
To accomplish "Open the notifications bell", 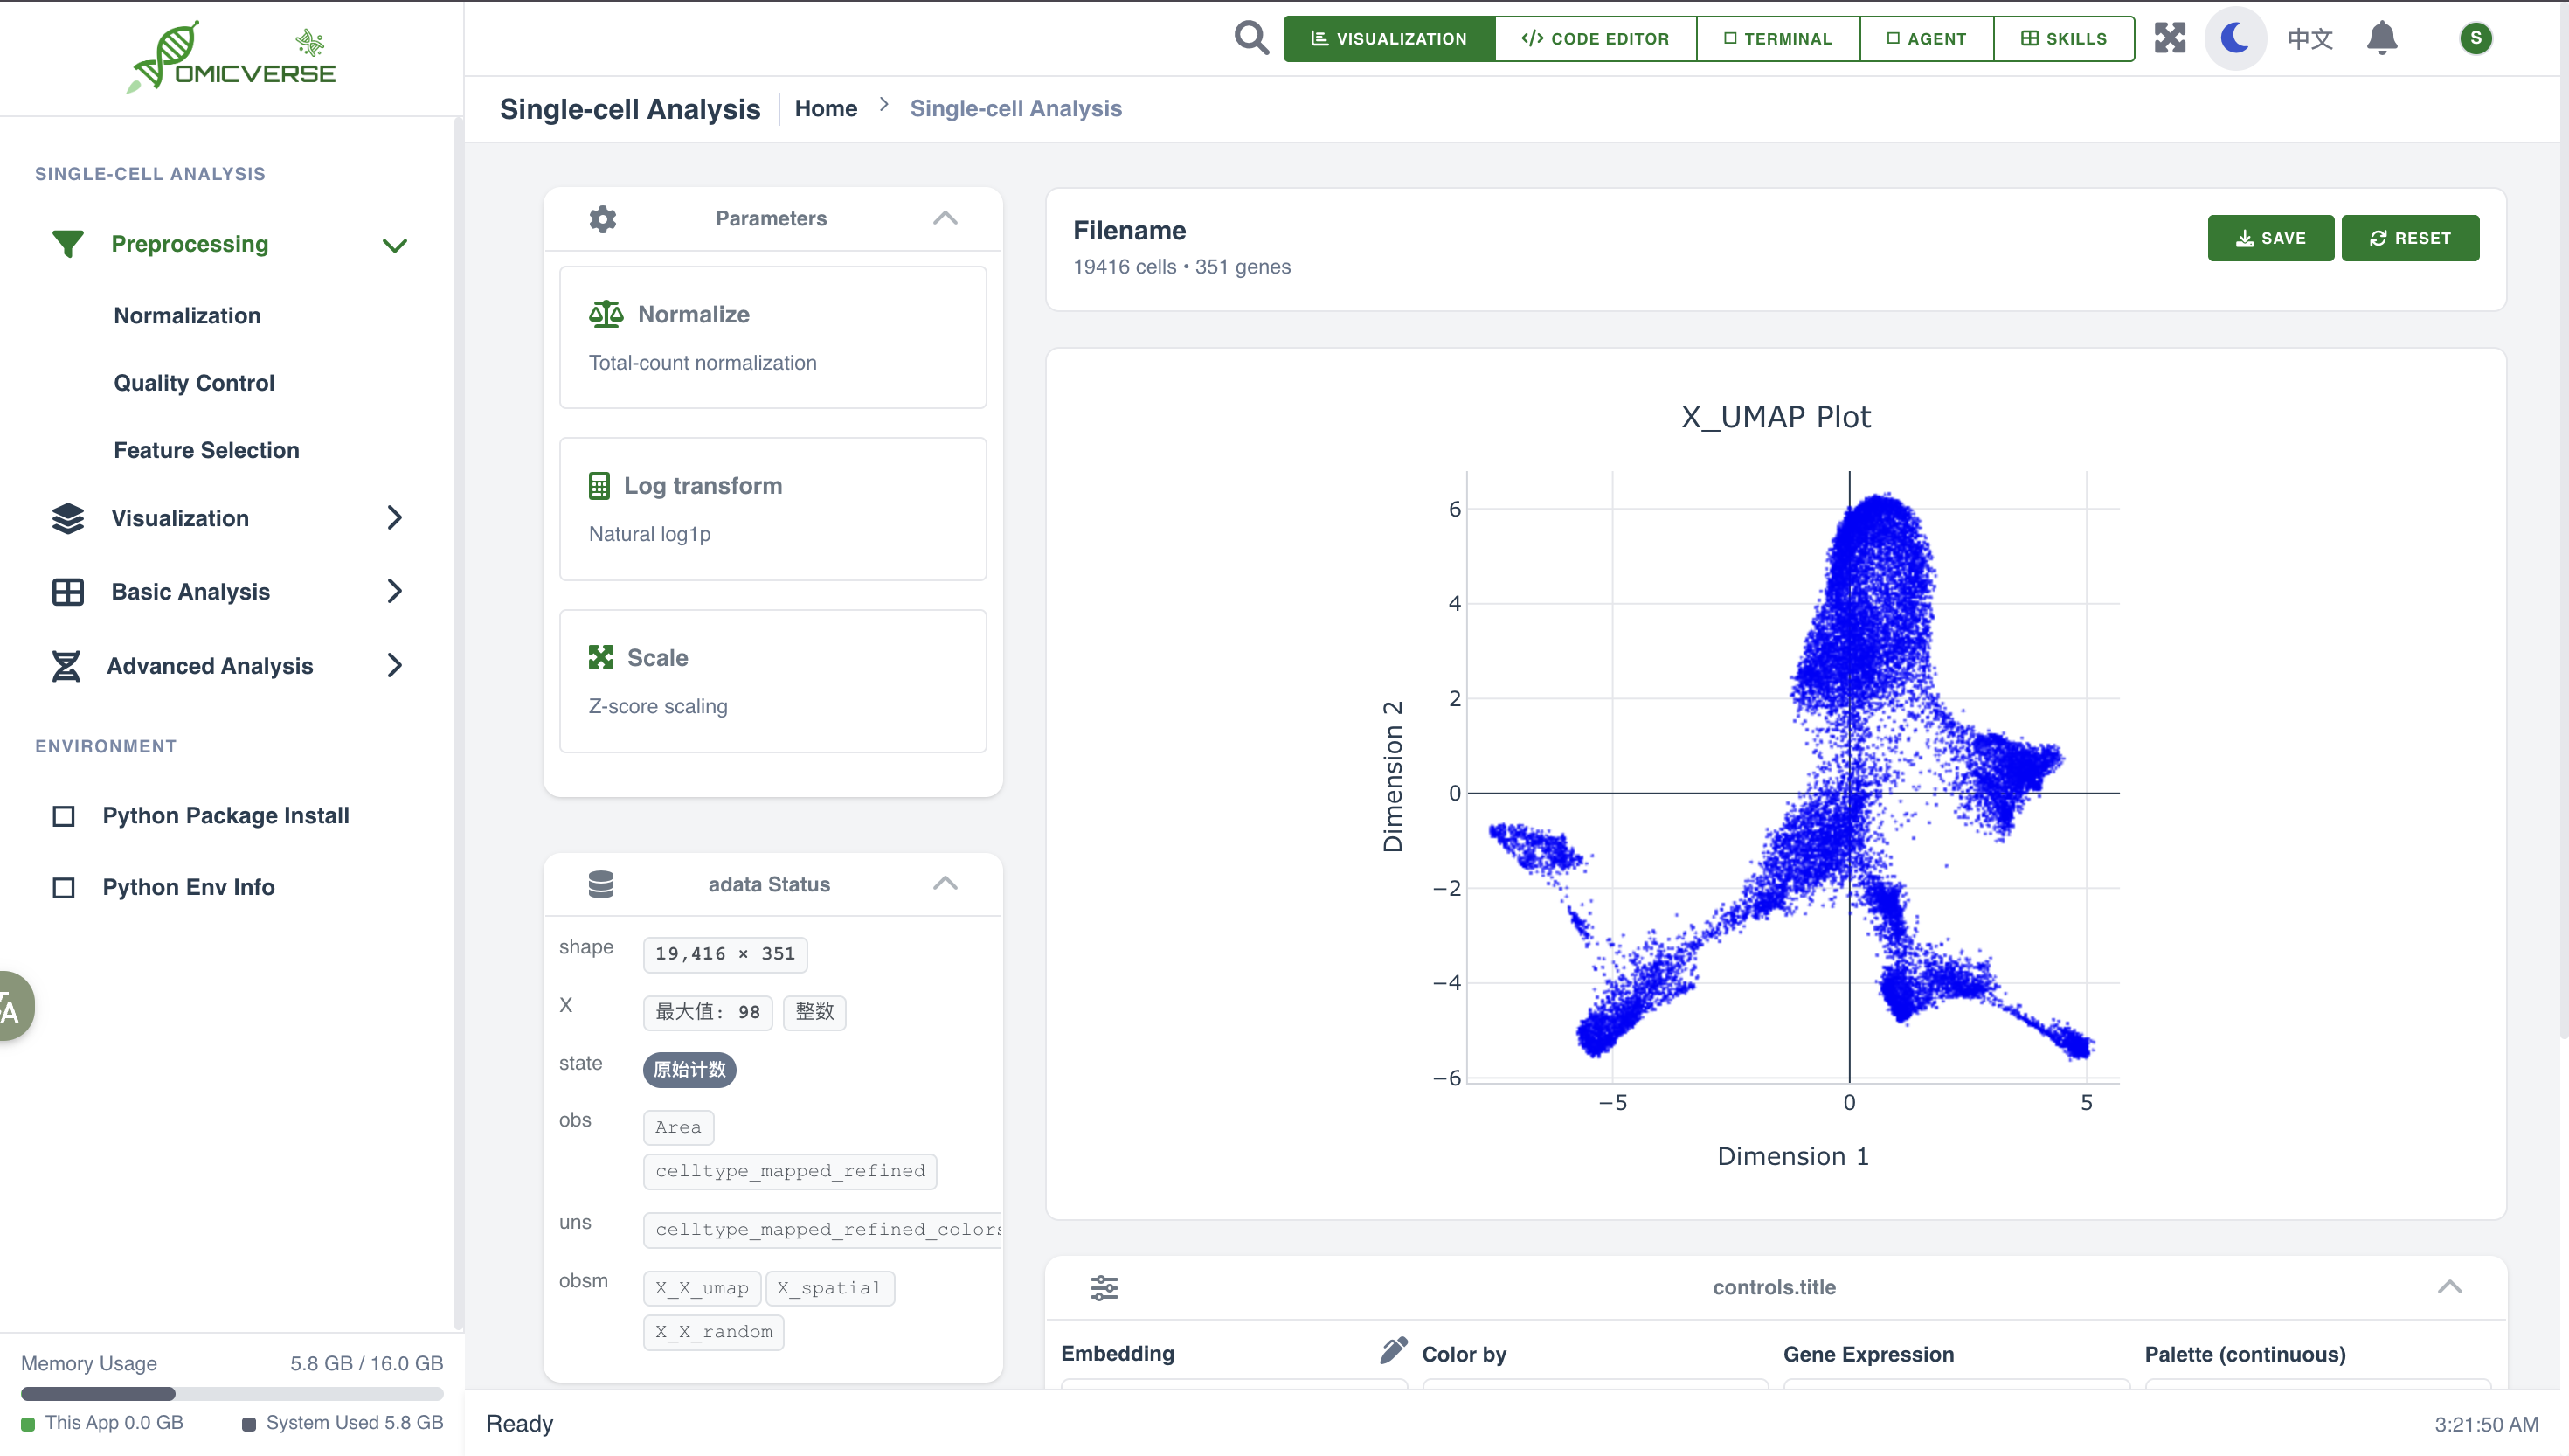I will pyautogui.click(x=2382, y=38).
